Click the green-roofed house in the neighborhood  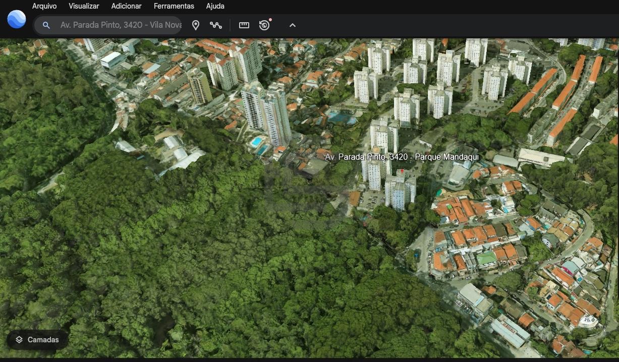[x=486, y=258]
